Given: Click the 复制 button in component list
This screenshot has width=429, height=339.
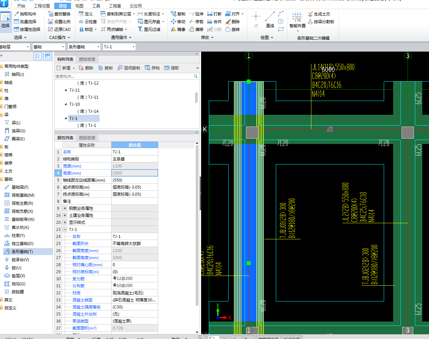Looking at the screenshot, I should [106, 68].
